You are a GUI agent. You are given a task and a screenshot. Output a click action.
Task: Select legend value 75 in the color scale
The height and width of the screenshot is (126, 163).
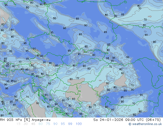click(x=48, y=124)
